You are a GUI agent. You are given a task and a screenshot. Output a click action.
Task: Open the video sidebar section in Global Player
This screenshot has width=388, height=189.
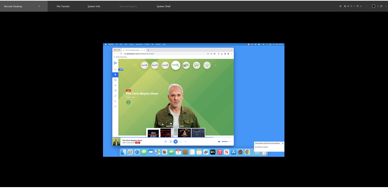click(115, 85)
